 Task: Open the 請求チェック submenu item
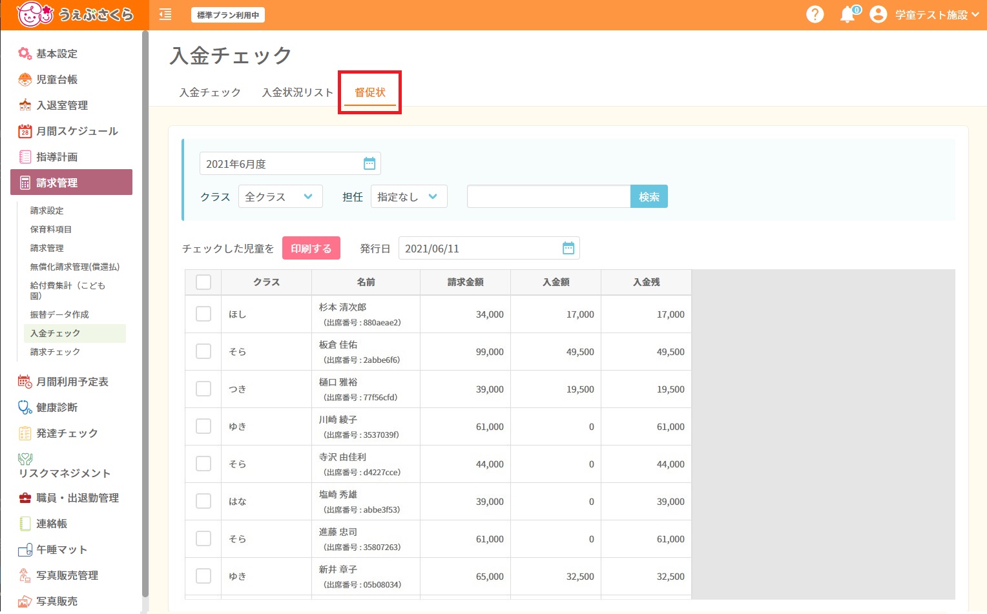click(x=55, y=352)
